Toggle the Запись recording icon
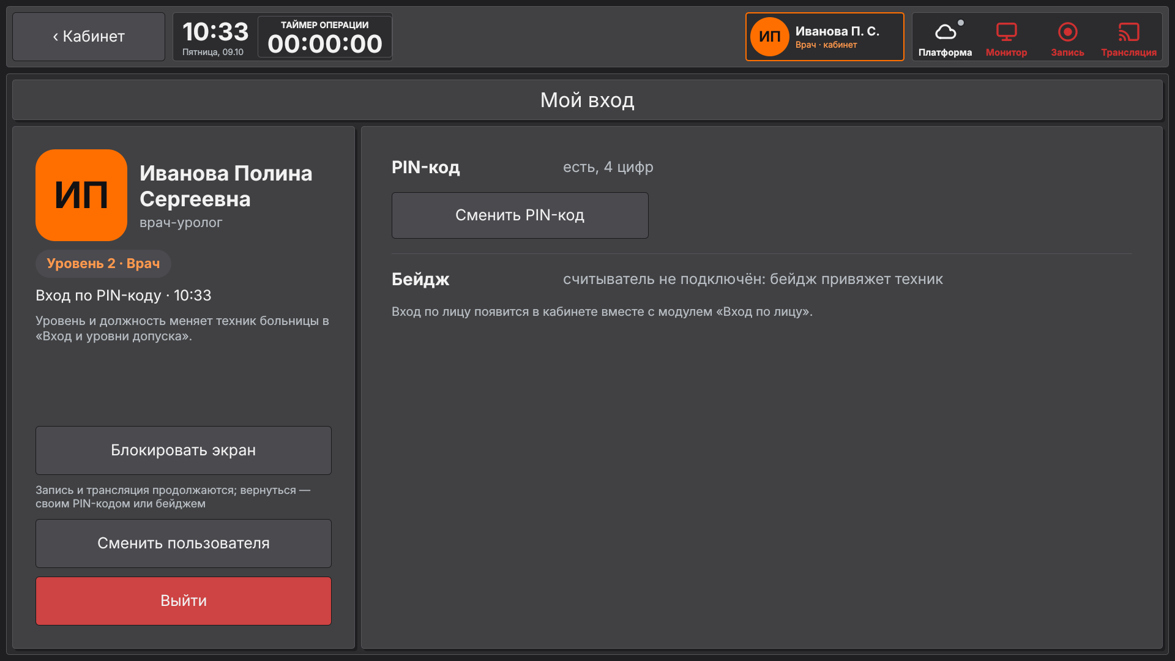The image size is (1175, 661). tap(1067, 37)
